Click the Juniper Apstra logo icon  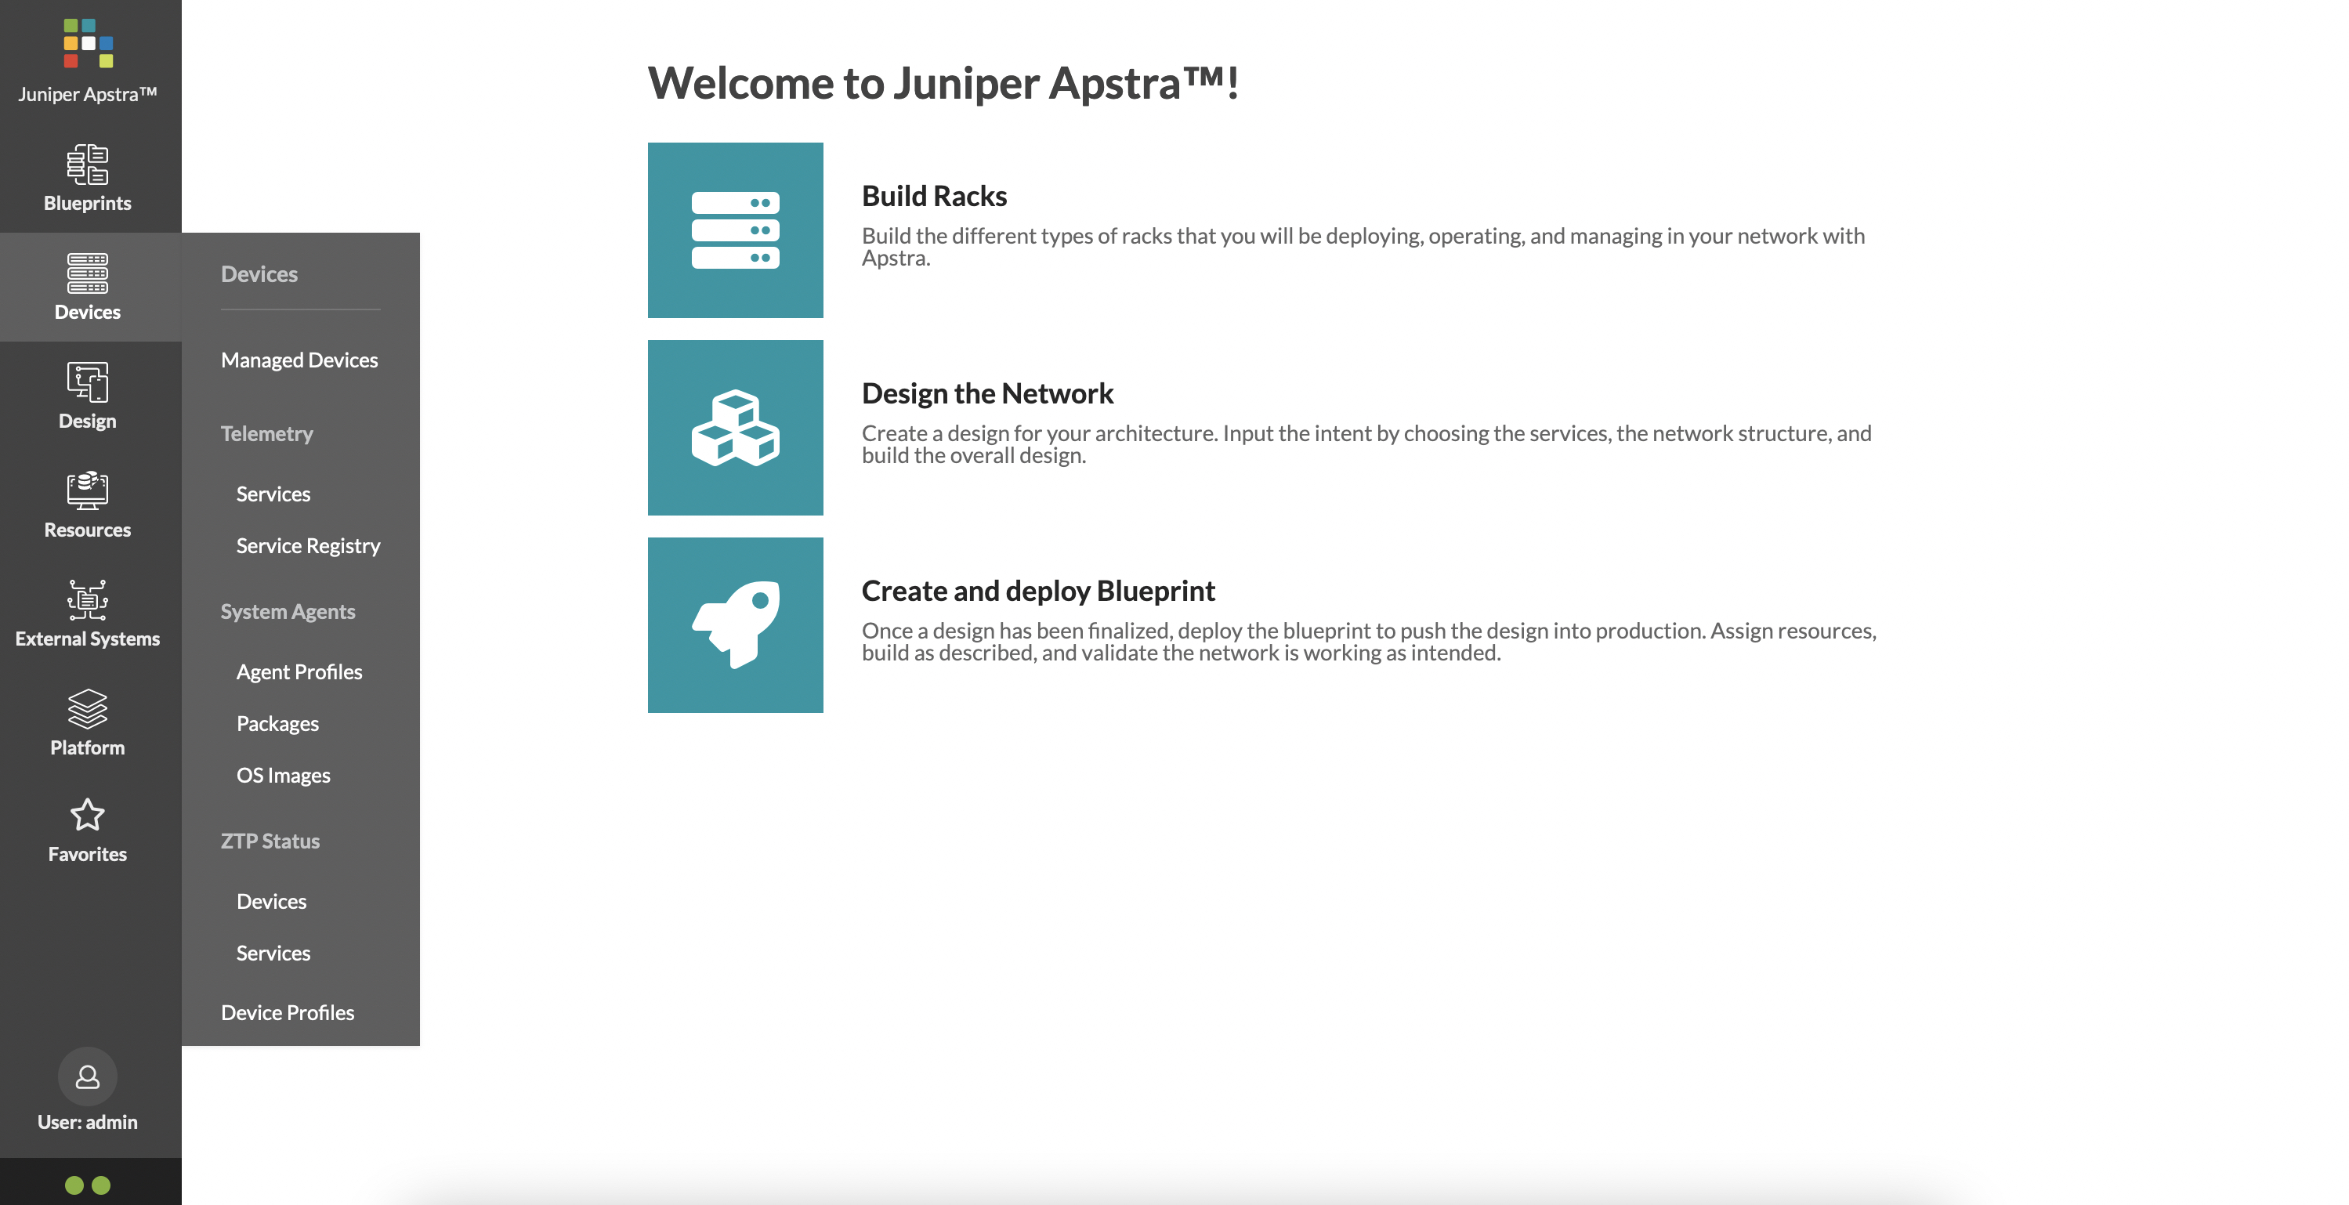pos(89,43)
